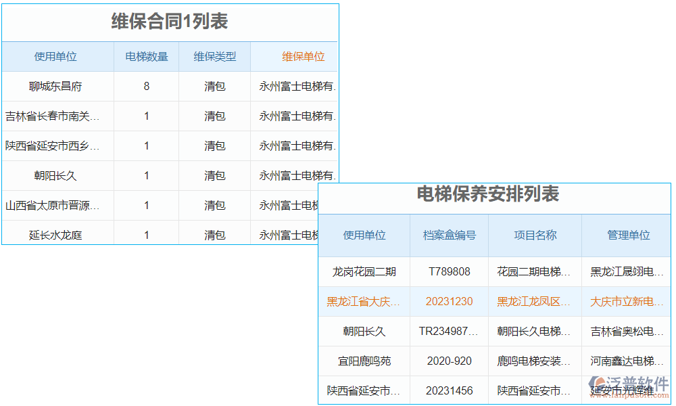The image size is (676, 406).
Task: Click the elevator count 8 cell
Action: point(146,86)
